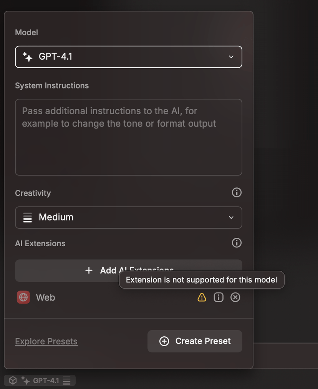Remove the Web extension with the X icon

(x=235, y=297)
